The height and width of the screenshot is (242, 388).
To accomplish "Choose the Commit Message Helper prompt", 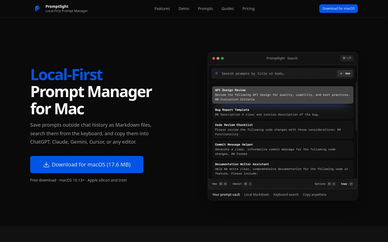I will (x=283, y=149).
